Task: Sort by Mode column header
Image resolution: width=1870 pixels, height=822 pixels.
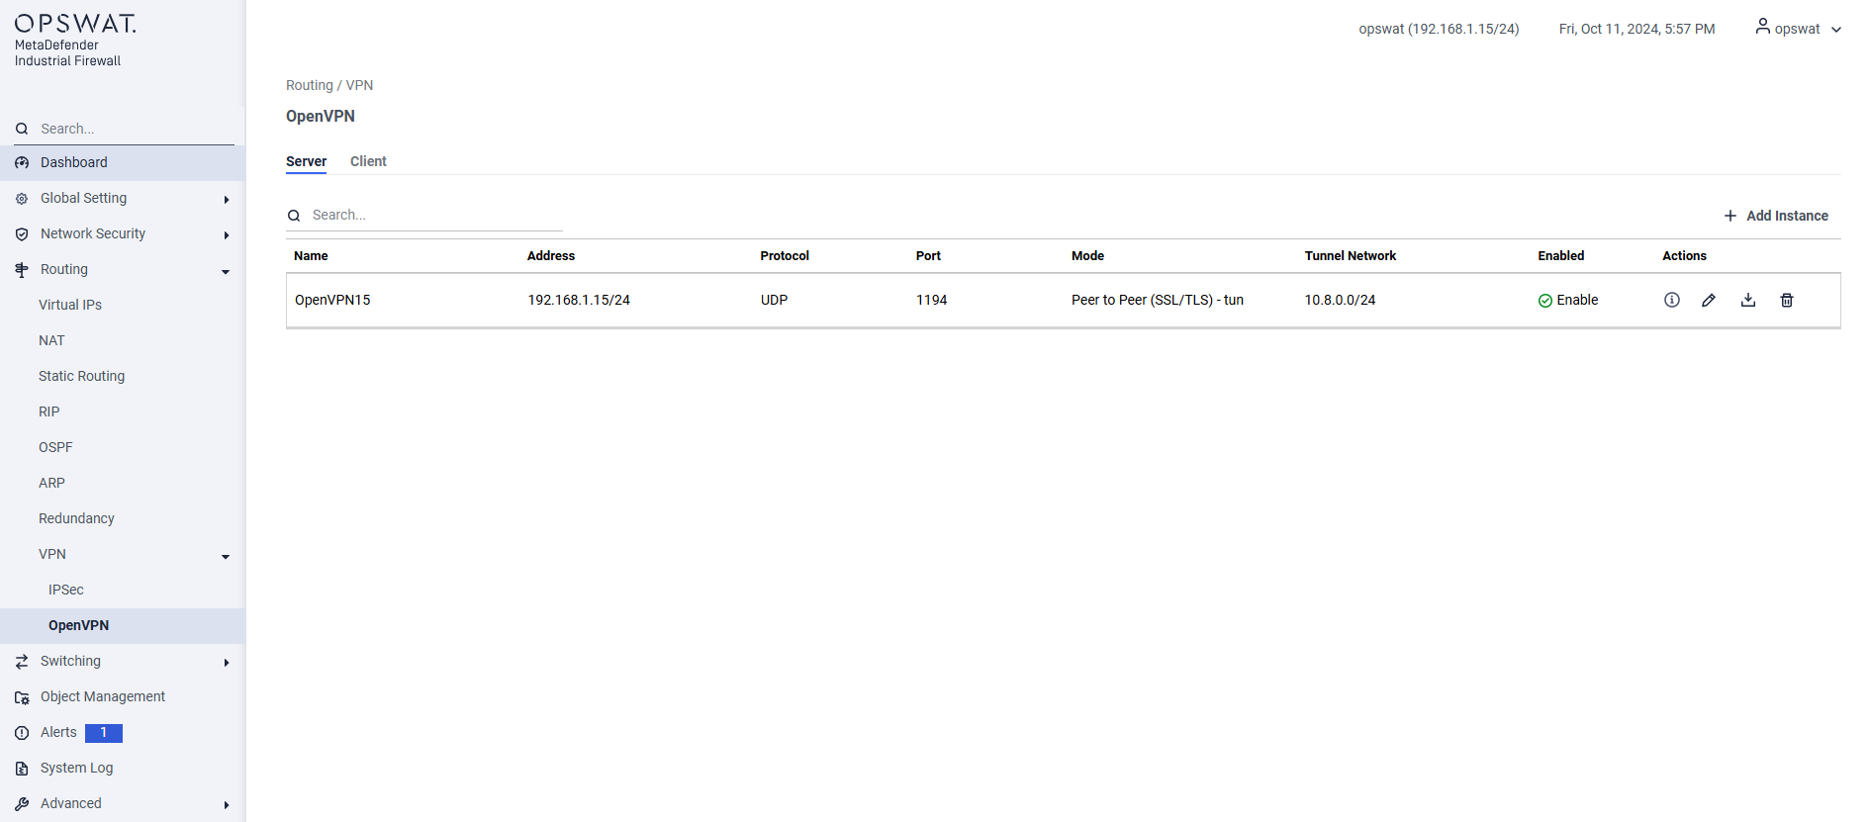Action: tap(1087, 255)
